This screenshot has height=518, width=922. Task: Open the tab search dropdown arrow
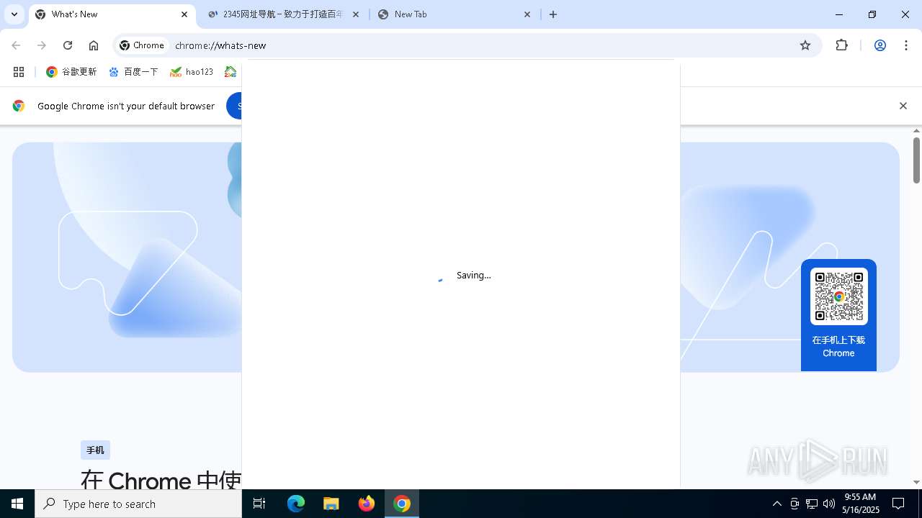[14, 14]
